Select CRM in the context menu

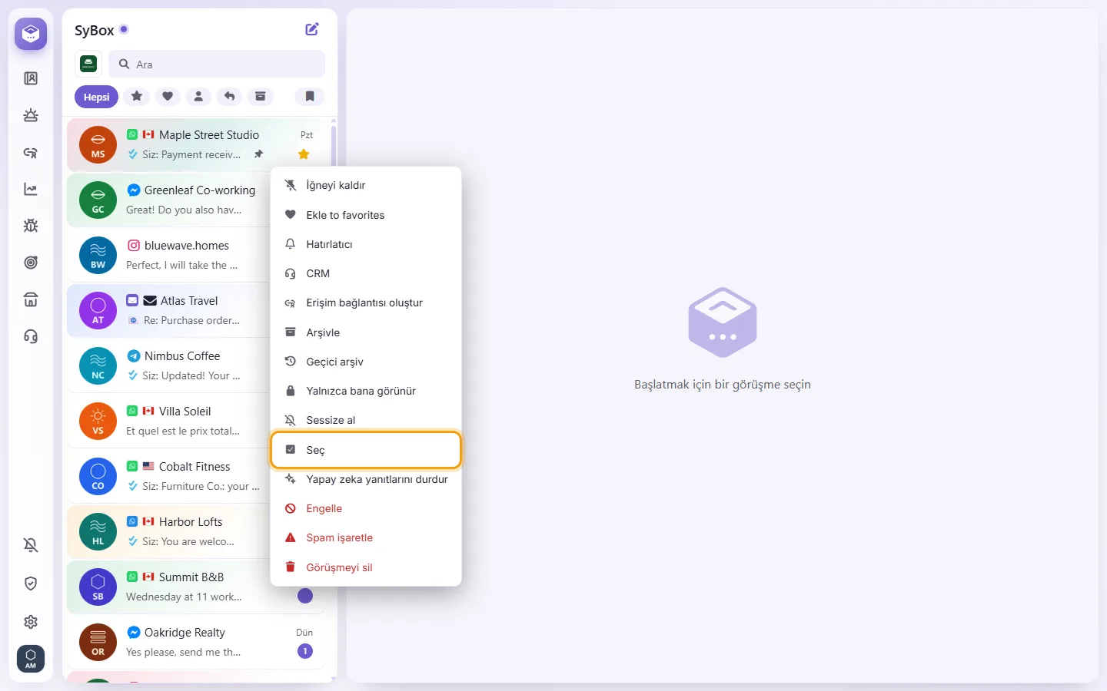point(366,273)
